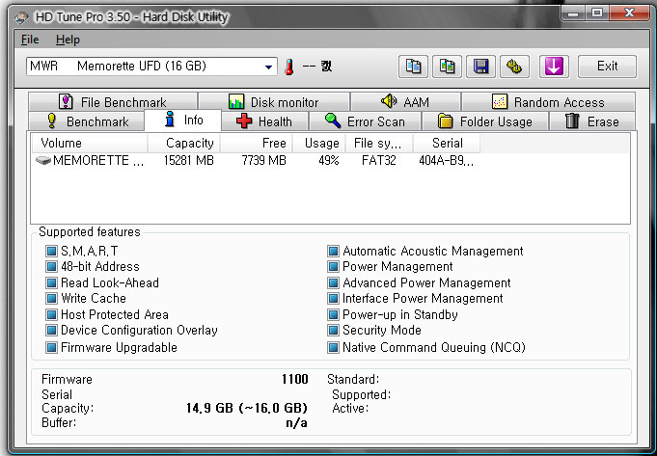Click the Exit button

coord(607,67)
